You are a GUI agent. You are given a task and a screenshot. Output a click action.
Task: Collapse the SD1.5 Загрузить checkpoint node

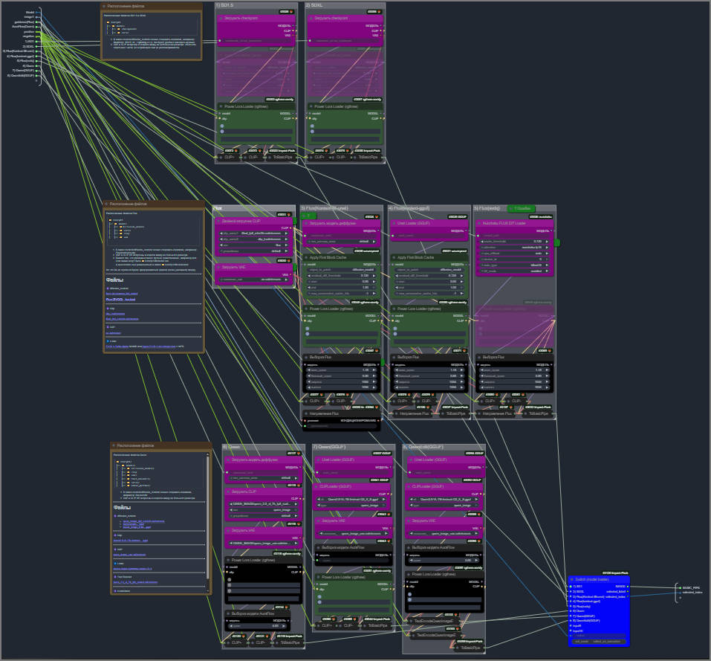click(x=221, y=19)
